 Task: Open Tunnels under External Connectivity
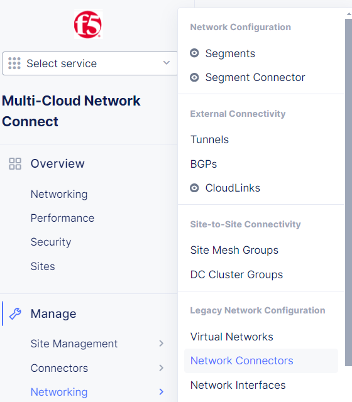click(209, 139)
